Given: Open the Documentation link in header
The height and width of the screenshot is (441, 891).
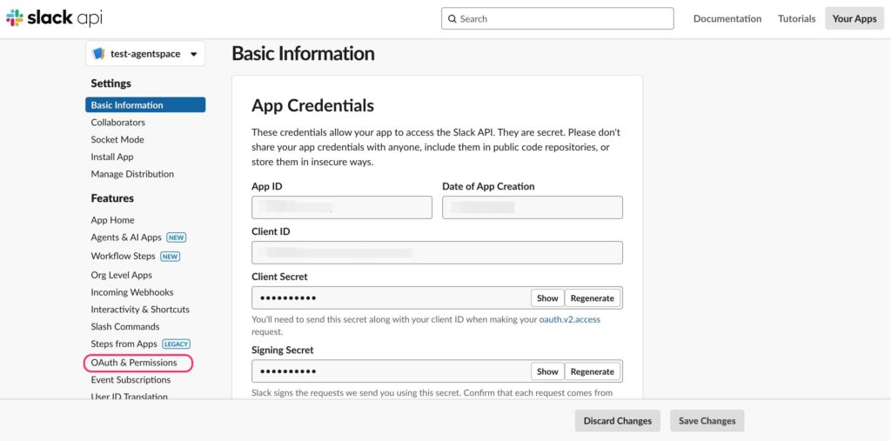Looking at the screenshot, I should [x=727, y=19].
